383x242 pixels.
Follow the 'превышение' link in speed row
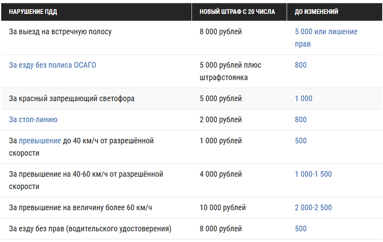40,141
